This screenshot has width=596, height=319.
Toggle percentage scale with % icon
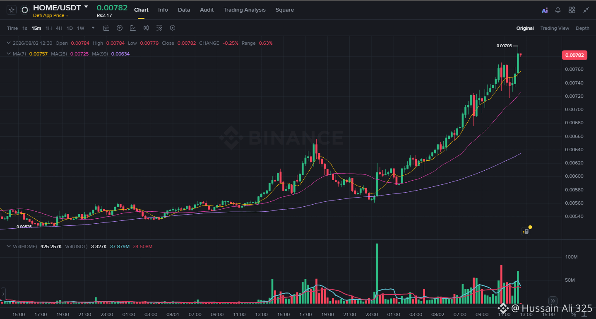click(573, 314)
